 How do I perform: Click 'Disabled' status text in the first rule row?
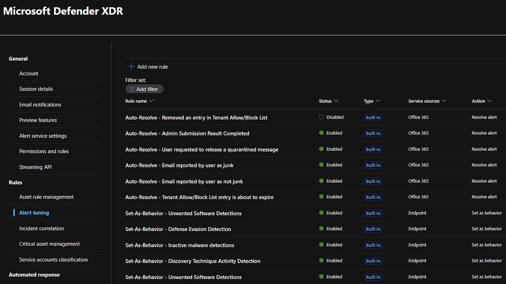[335, 117]
